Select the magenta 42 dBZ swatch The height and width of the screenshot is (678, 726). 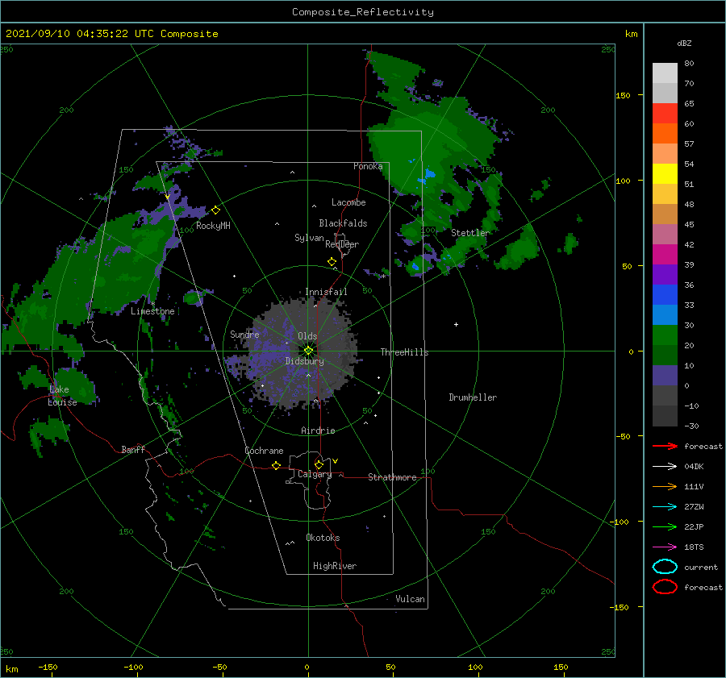click(665, 254)
